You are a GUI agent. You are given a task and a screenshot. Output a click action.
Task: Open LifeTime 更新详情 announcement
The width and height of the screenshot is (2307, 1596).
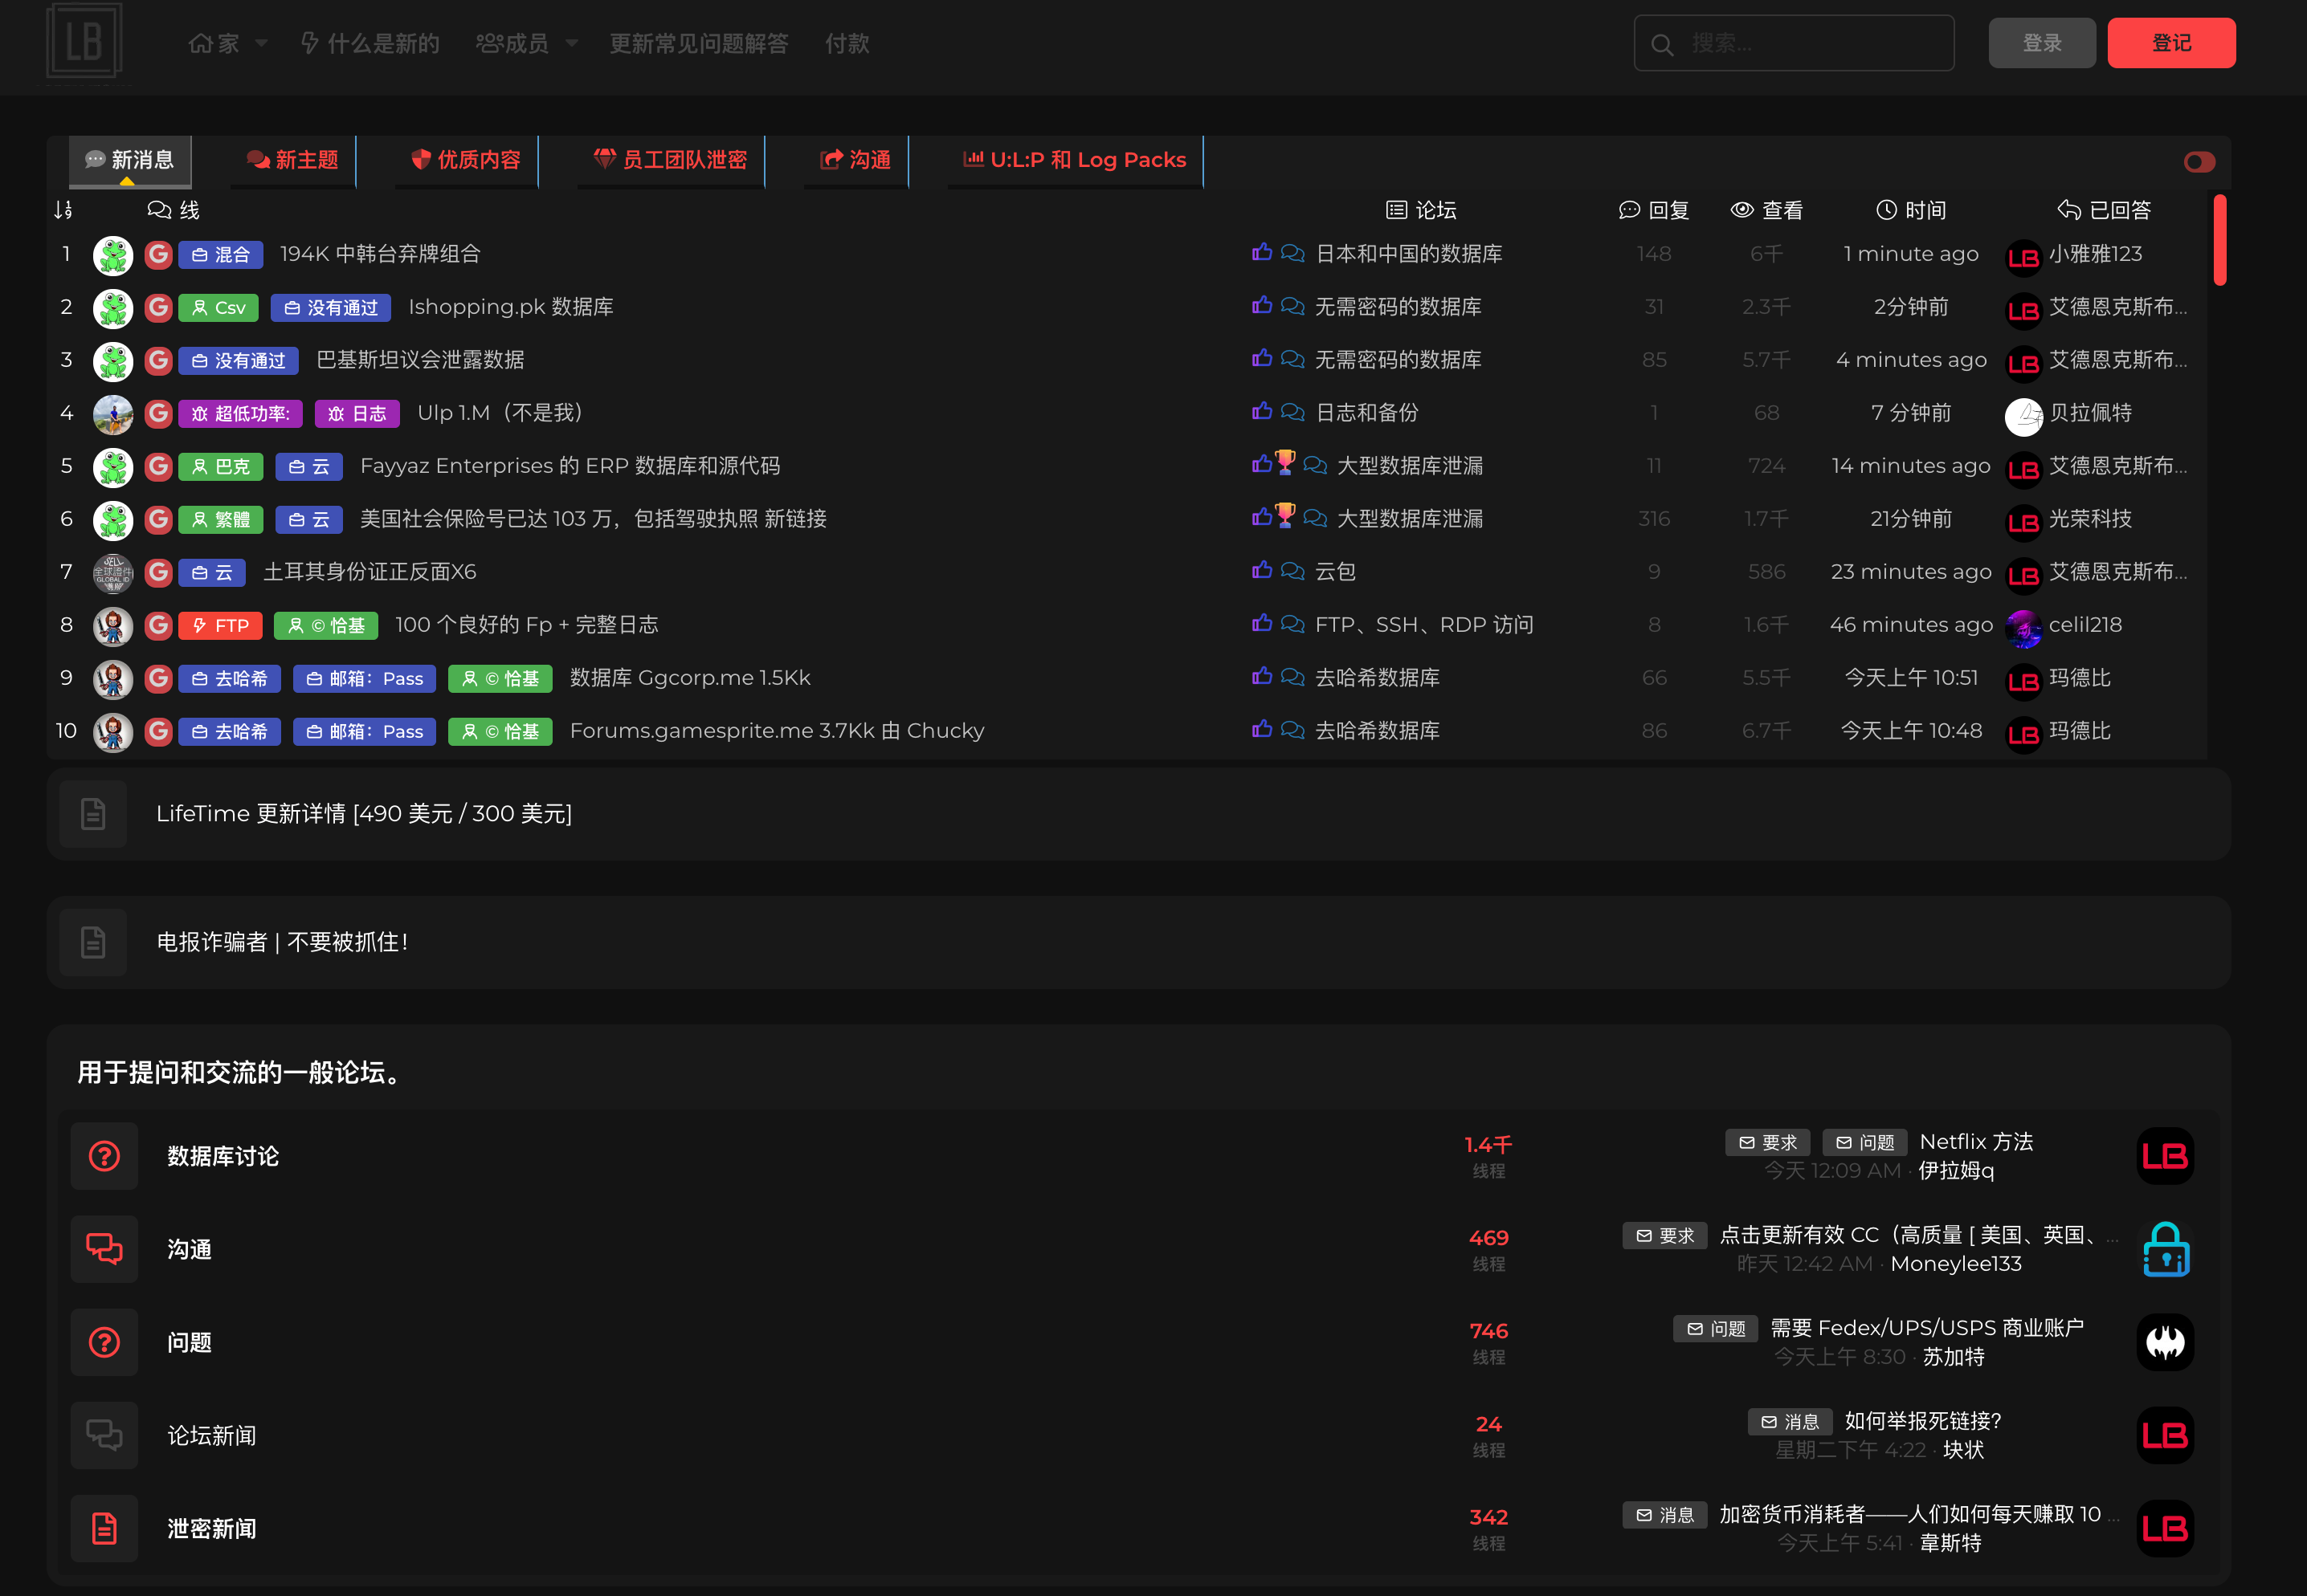364,814
